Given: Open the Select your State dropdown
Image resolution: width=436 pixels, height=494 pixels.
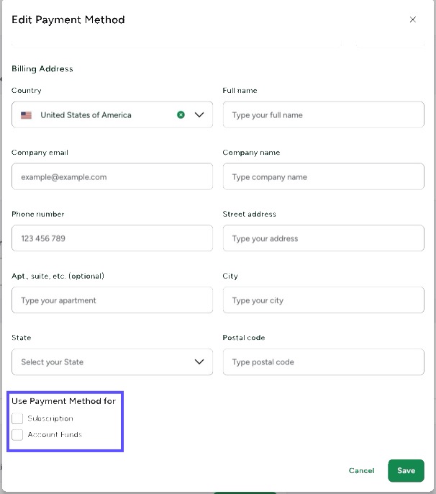Looking at the screenshot, I should [x=112, y=362].
